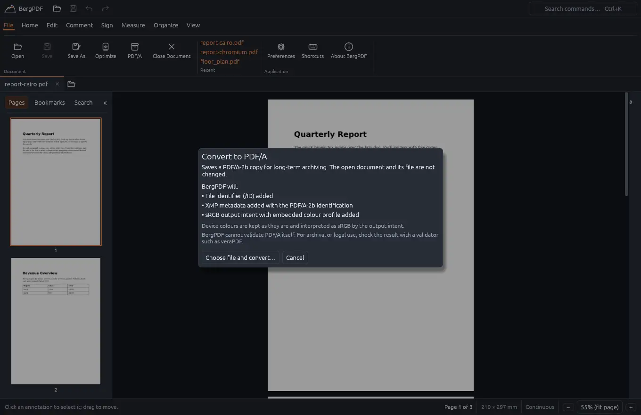Switch to the Search sidebar tab
The width and height of the screenshot is (641, 415).
pyautogui.click(x=83, y=102)
